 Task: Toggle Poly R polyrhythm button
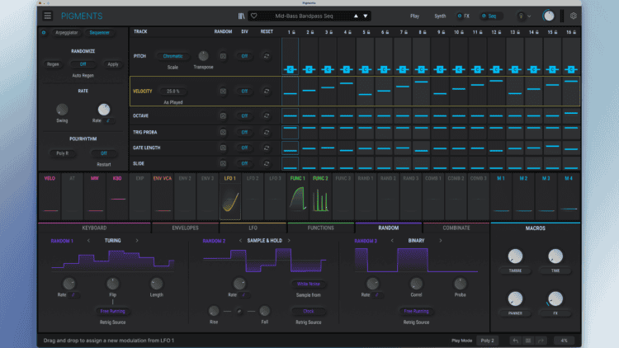click(63, 153)
